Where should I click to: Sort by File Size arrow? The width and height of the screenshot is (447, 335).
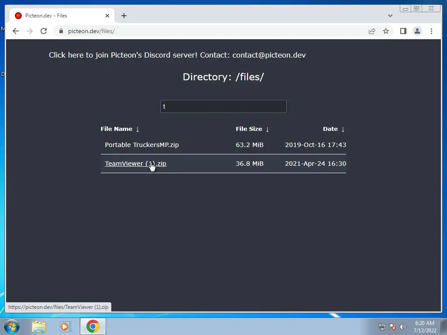[268, 129]
